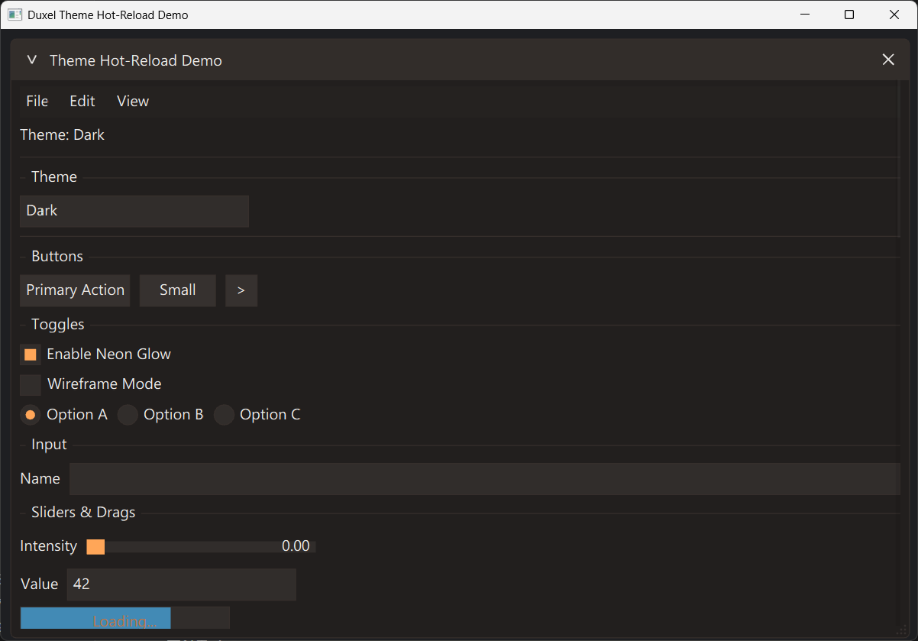The width and height of the screenshot is (918, 641).
Task: Click the Loading progress bar
Action: [x=125, y=618]
